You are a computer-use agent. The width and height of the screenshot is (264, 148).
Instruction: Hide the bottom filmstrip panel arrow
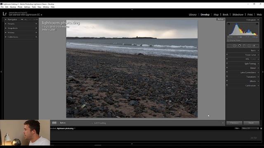pyautogui.click(x=132, y=144)
